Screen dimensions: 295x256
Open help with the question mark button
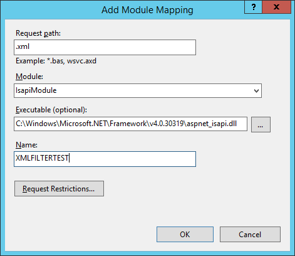click(x=253, y=8)
